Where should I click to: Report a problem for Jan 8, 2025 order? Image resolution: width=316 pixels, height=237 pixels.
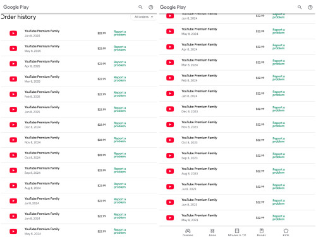coord(119,109)
